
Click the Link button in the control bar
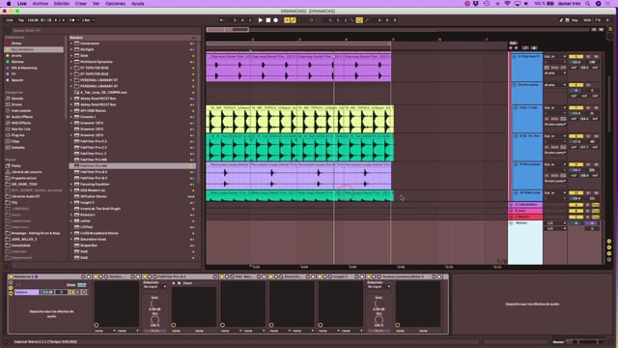point(9,20)
